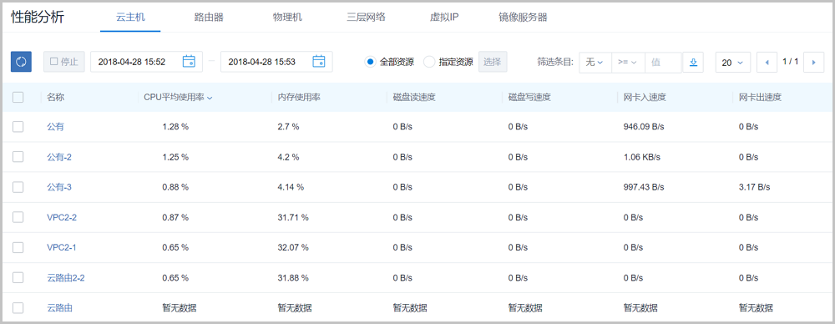Go to previous page arrow
Screen dimensions: 835x324
[x=767, y=63]
